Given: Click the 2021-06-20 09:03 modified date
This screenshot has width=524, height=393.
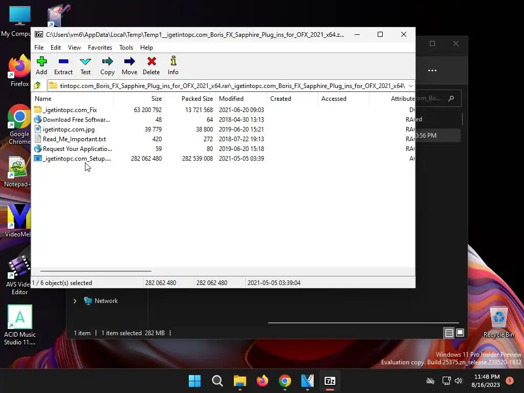Looking at the screenshot, I should tap(242, 110).
